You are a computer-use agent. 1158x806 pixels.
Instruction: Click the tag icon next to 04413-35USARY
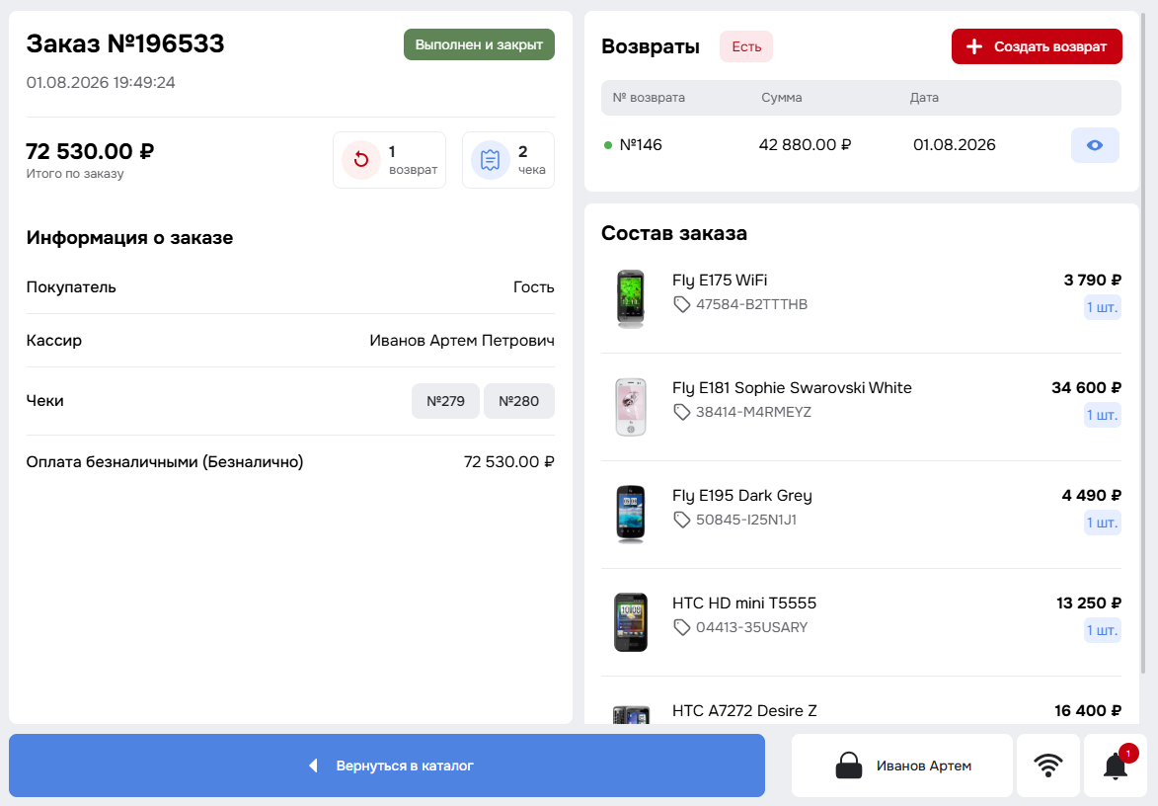pyautogui.click(x=681, y=628)
